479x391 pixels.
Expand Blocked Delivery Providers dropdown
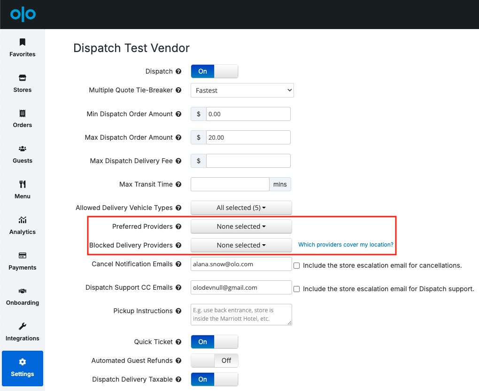(x=241, y=245)
